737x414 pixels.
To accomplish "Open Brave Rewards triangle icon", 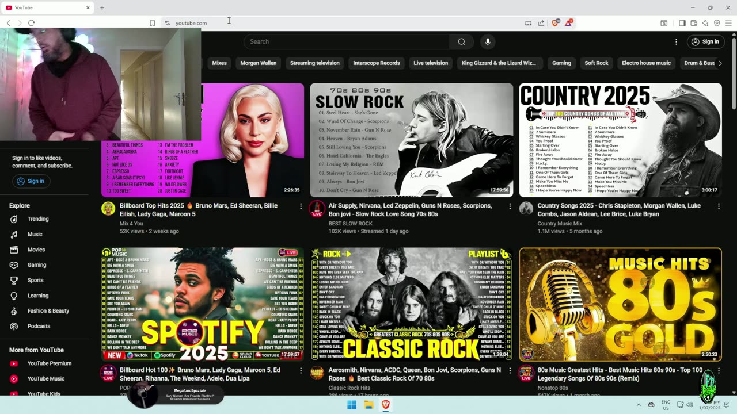I will [x=569, y=23].
